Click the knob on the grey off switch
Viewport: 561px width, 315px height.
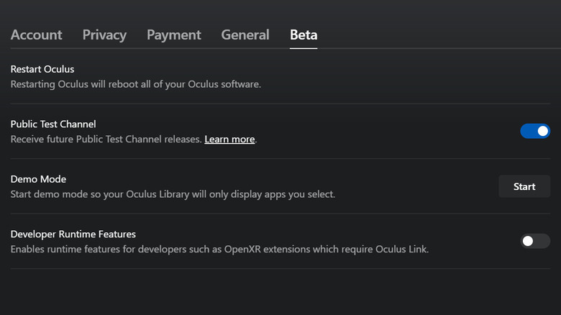coord(528,241)
